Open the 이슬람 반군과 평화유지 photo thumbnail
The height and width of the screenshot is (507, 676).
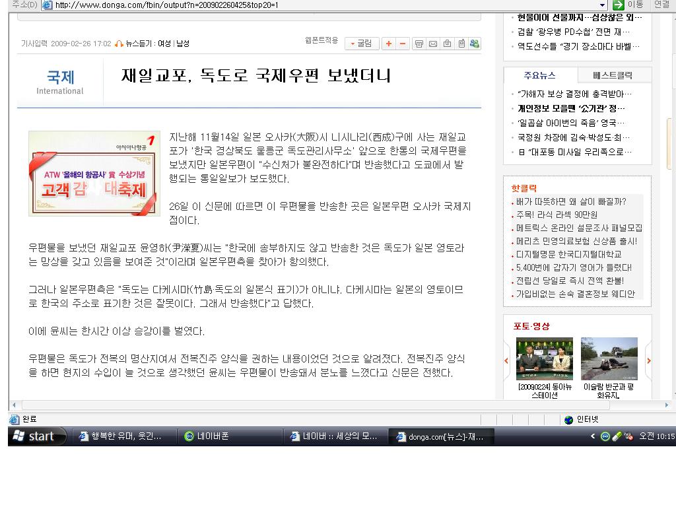609,358
